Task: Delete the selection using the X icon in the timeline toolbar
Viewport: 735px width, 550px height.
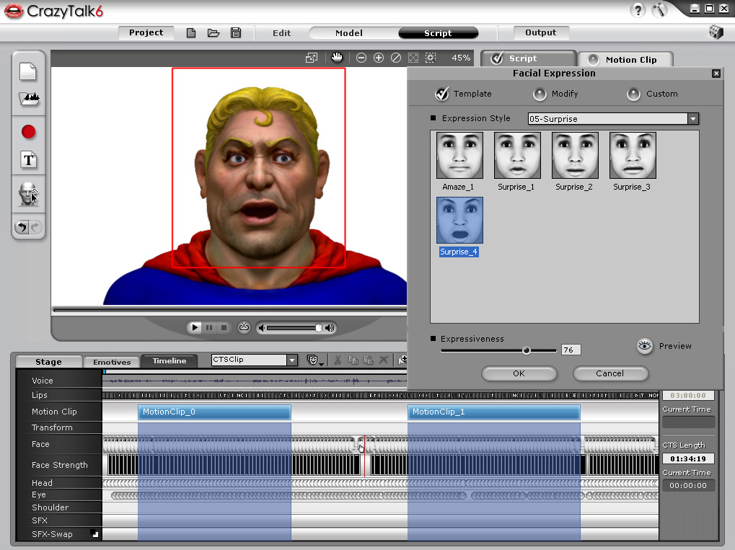Action: [384, 360]
